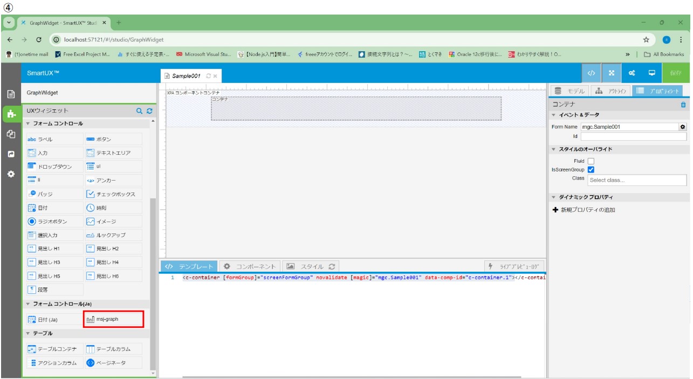693x379 pixels.
Task: Uncheck the IsScreenGroup checkbox
Action: point(591,169)
